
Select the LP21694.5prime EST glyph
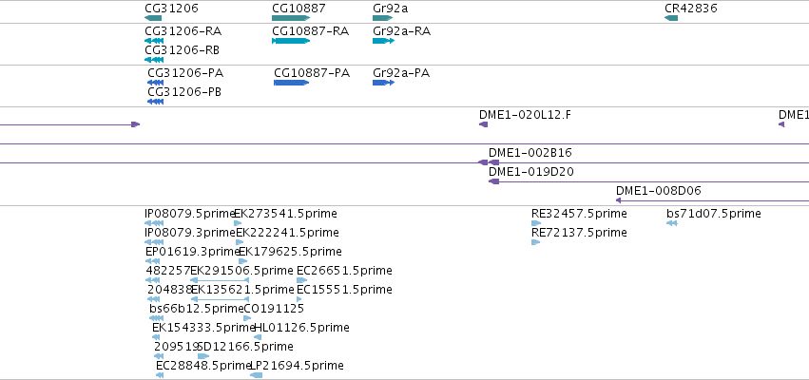tap(256, 375)
